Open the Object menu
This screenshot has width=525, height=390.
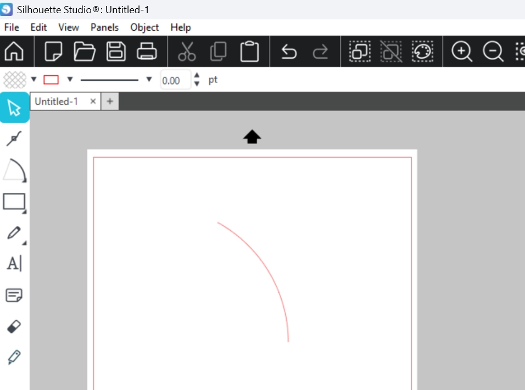click(x=144, y=27)
